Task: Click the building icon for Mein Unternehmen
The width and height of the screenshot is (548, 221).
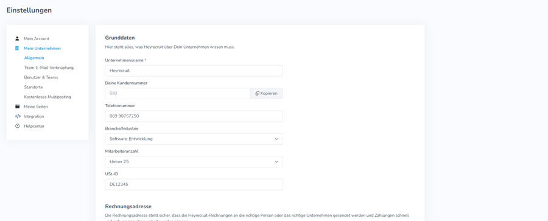Action: click(17, 48)
